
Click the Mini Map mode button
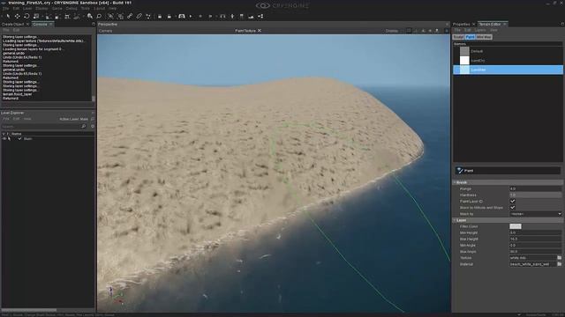point(484,37)
